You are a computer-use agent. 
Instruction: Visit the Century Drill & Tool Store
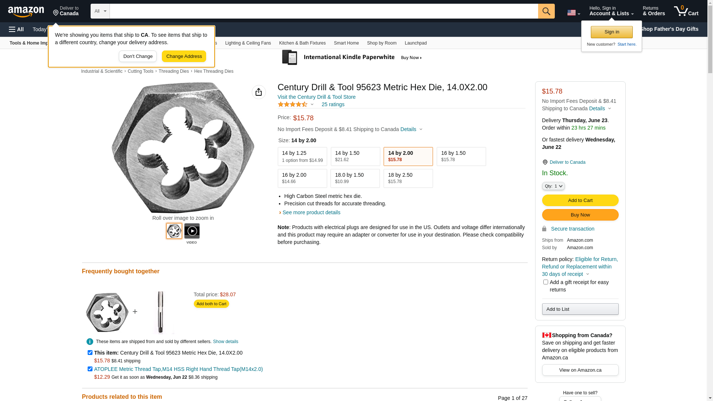coord(316,97)
